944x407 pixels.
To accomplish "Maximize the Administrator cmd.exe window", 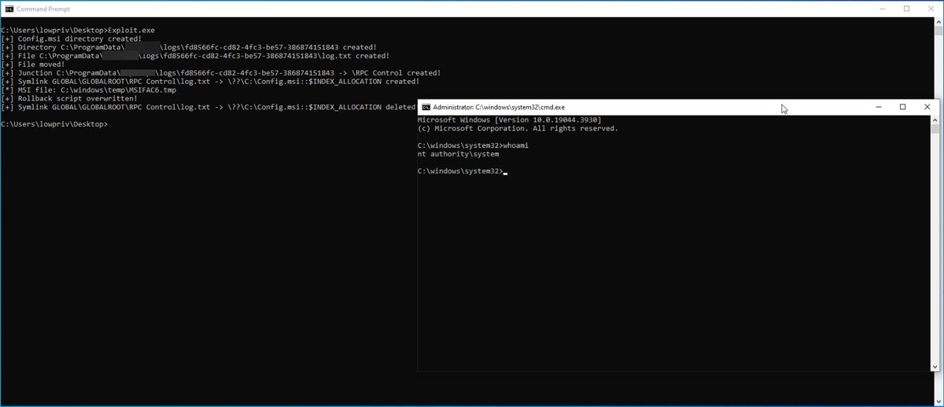I will click(902, 107).
